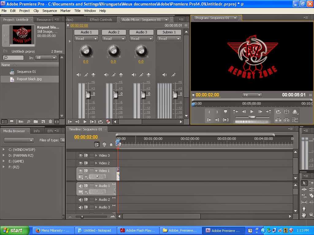Play the Program monitor sequence
The width and height of the screenshot is (314, 235).
(252, 111)
